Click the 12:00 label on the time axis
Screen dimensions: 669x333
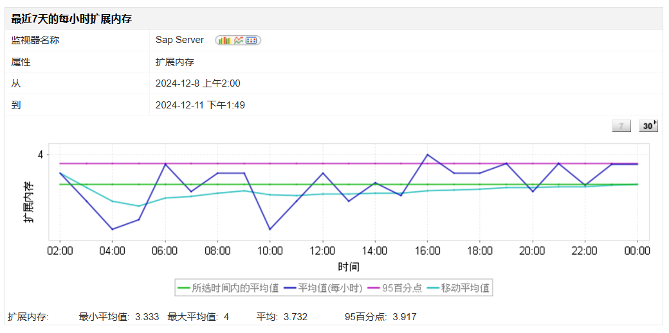point(322,252)
